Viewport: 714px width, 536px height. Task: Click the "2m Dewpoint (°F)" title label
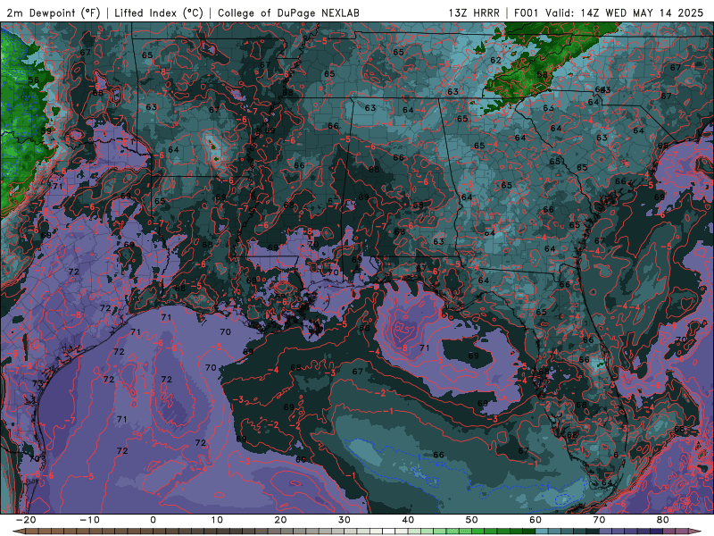(54, 13)
